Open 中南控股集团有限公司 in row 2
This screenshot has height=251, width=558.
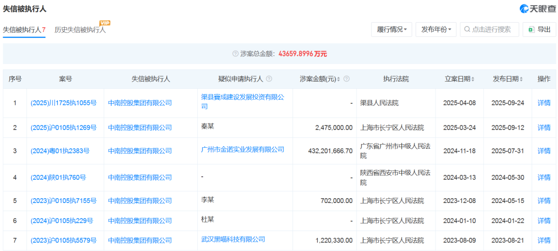pos(140,128)
